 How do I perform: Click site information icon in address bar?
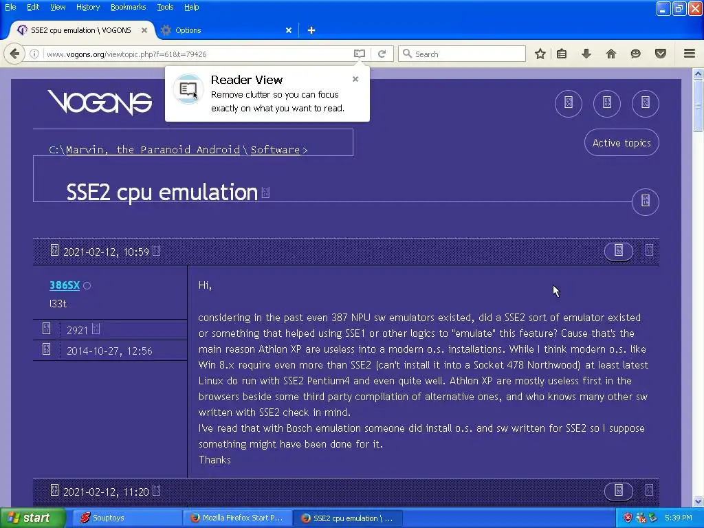click(34, 54)
